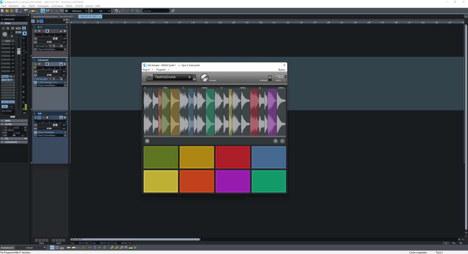This screenshot has width=468, height=254.
Task: Click the Save project disk icon
Action: (16, 11)
